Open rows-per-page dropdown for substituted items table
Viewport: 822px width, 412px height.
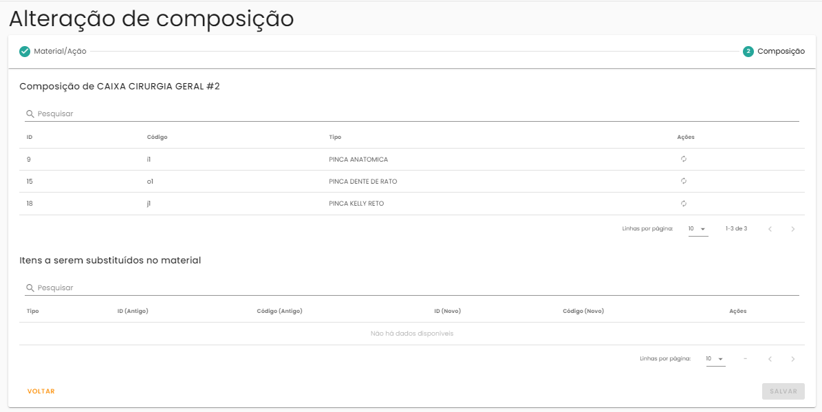[x=715, y=359]
